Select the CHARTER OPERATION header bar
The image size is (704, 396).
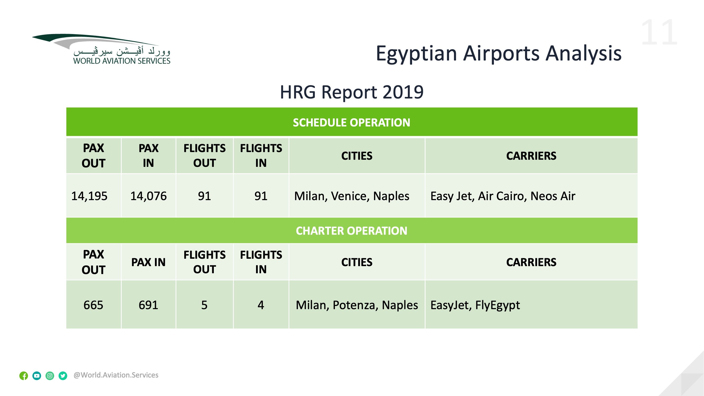(352, 230)
